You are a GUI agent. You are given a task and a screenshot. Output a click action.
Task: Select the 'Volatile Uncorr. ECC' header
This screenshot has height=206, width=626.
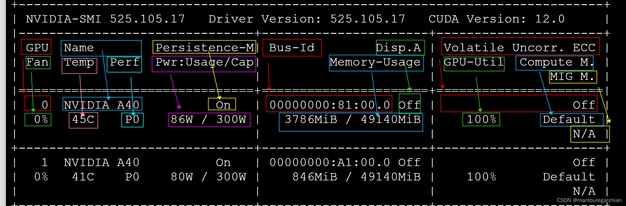(520, 48)
